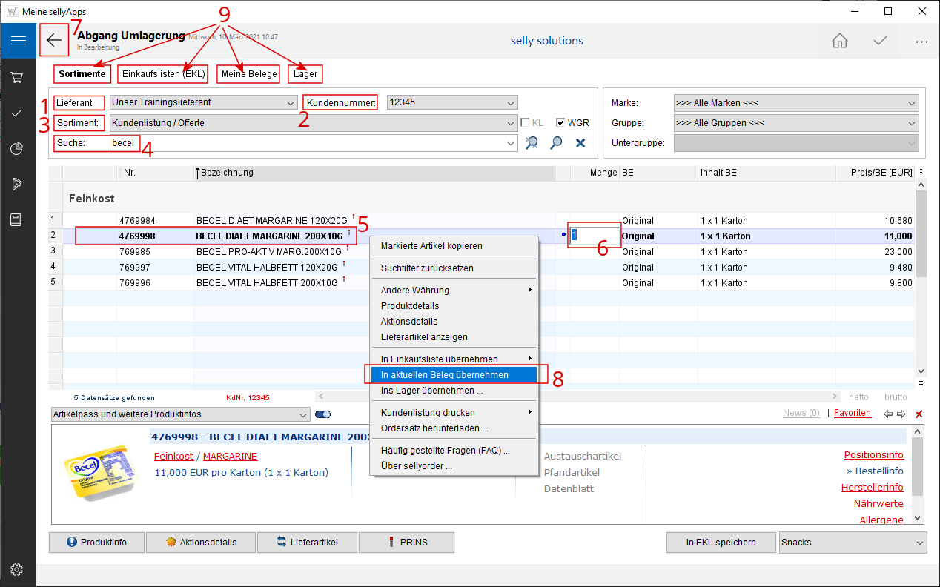Toggle the switch beside Artikelpass dropdown
This screenshot has height=587, width=940.
[x=322, y=414]
